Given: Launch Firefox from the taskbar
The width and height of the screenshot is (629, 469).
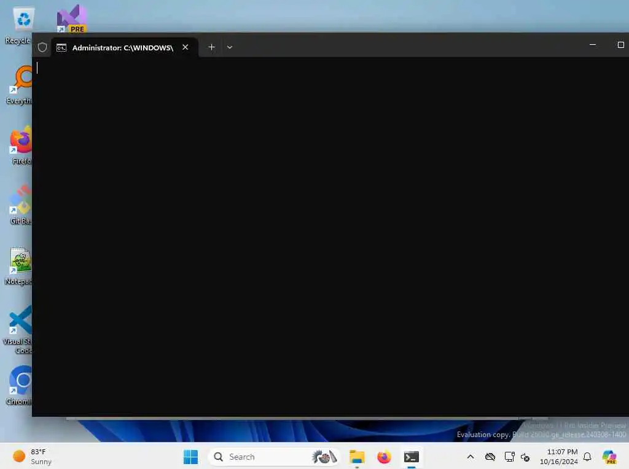Looking at the screenshot, I should [384, 457].
